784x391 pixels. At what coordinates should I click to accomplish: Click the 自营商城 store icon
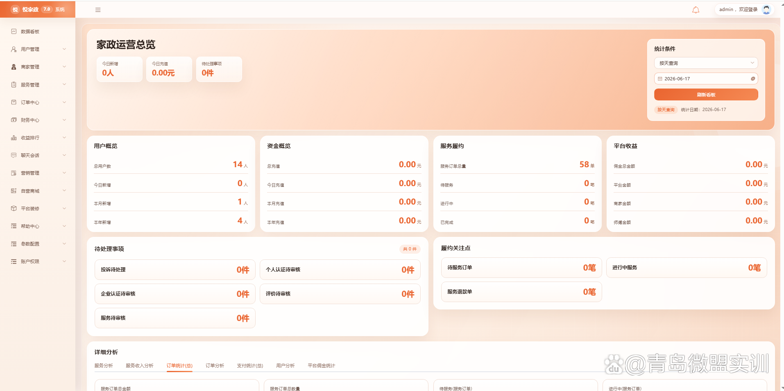click(14, 191)
